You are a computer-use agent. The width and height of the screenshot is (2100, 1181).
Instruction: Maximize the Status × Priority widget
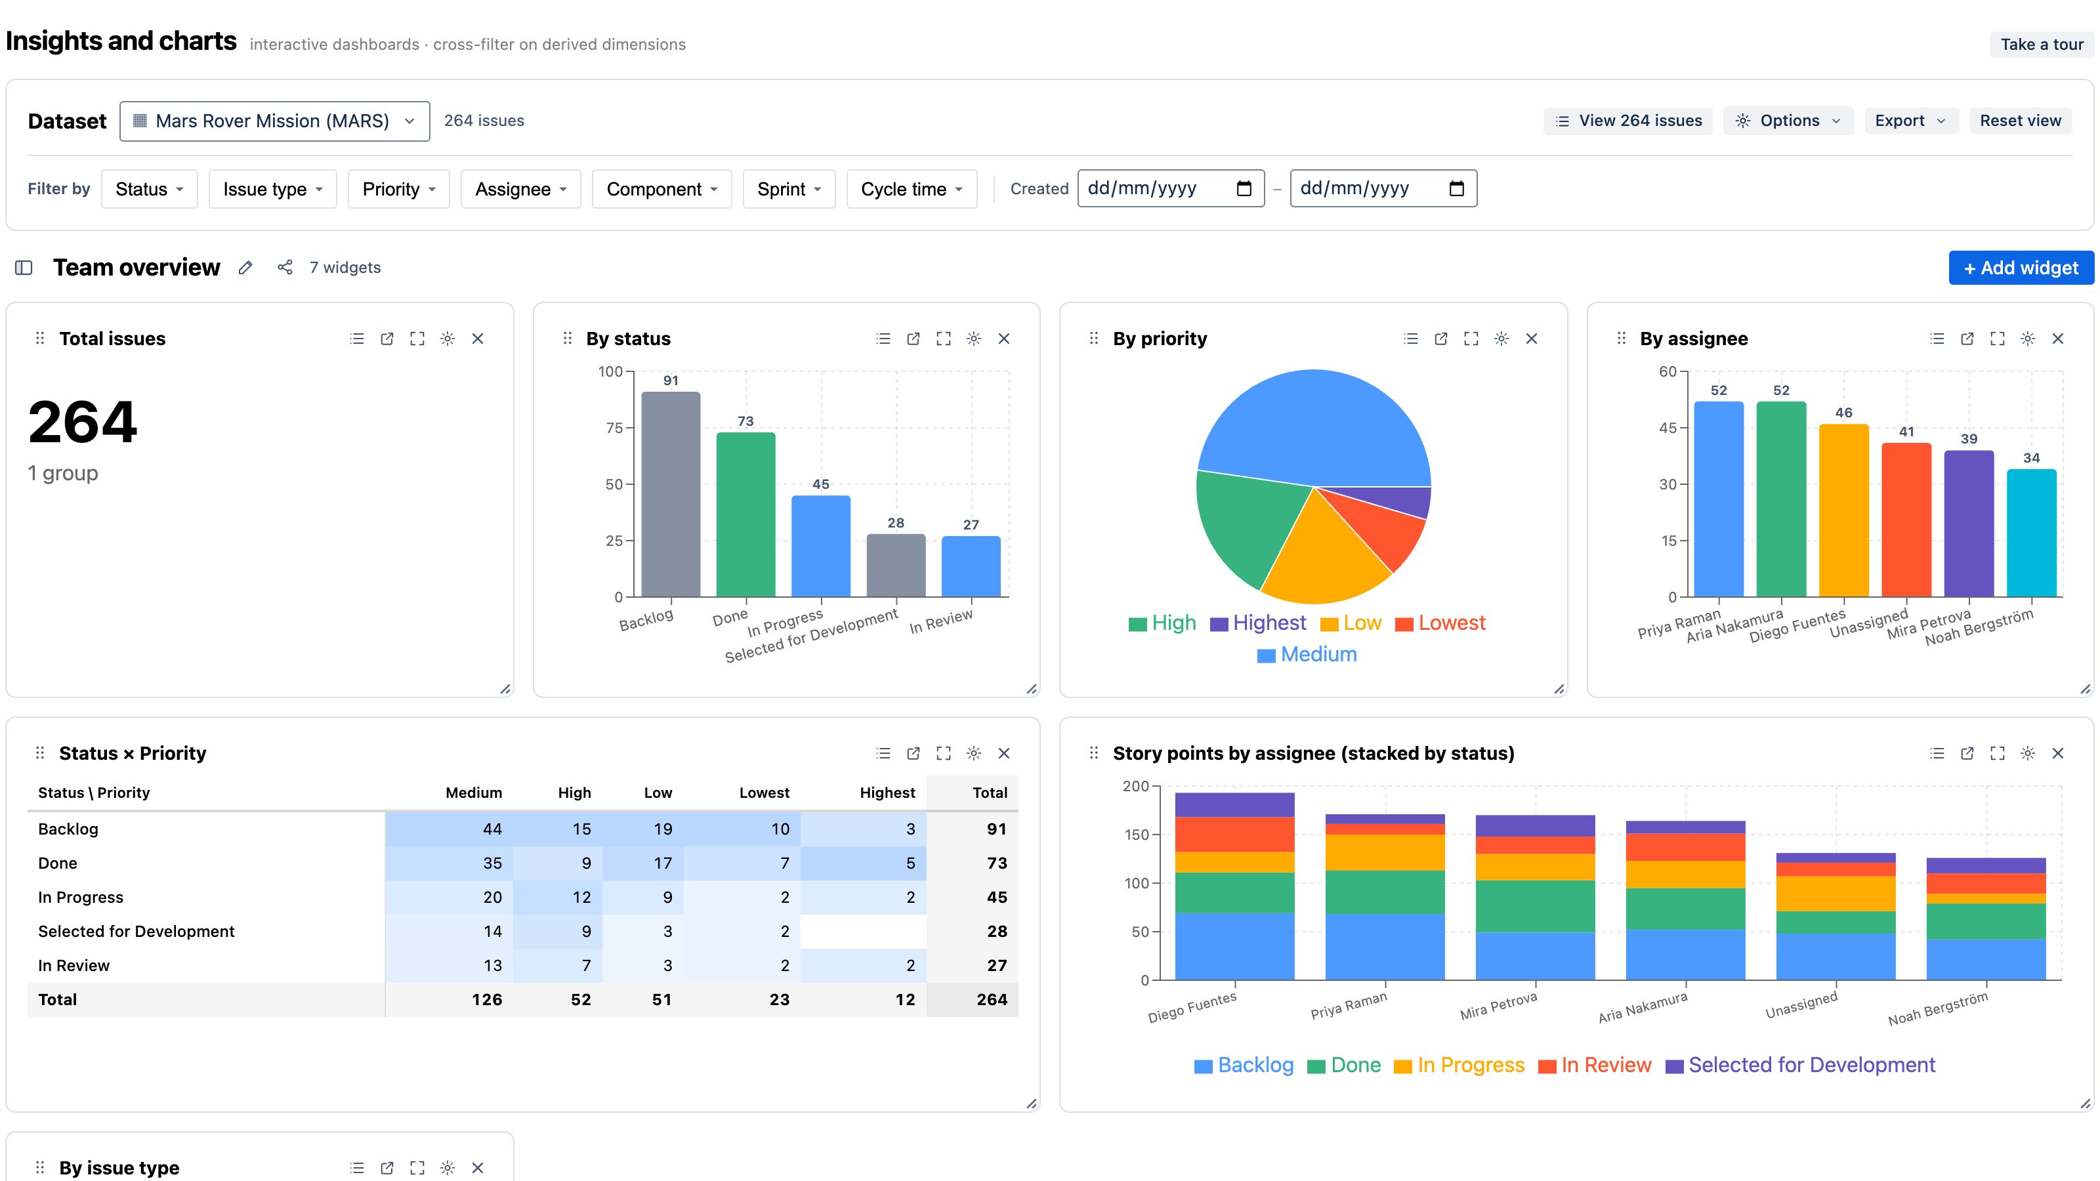point(943,753)
